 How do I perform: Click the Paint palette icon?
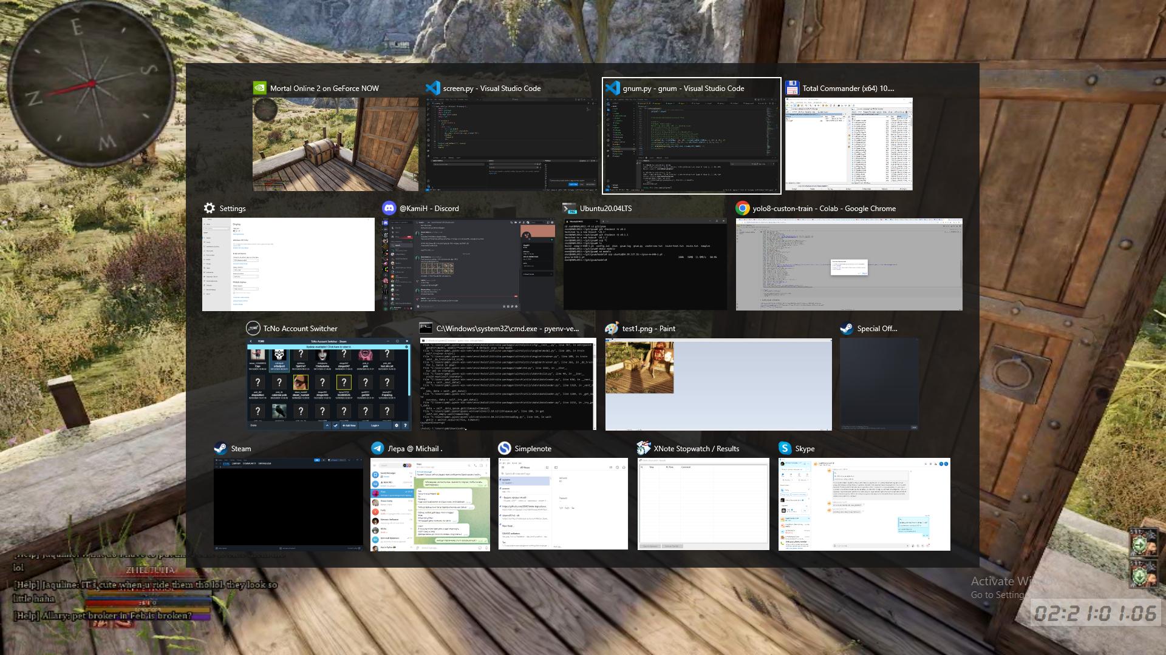coord(612,328)
